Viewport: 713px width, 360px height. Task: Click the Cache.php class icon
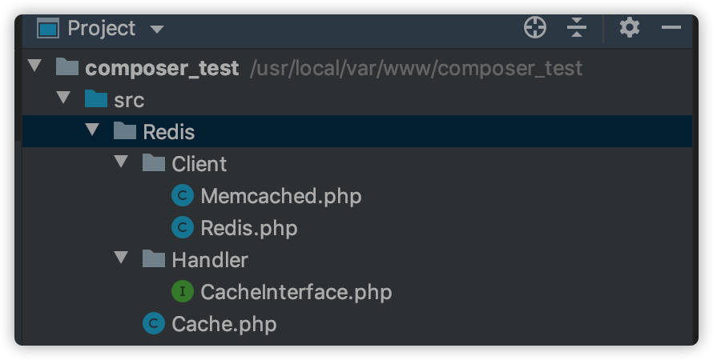tap(154, 324)
